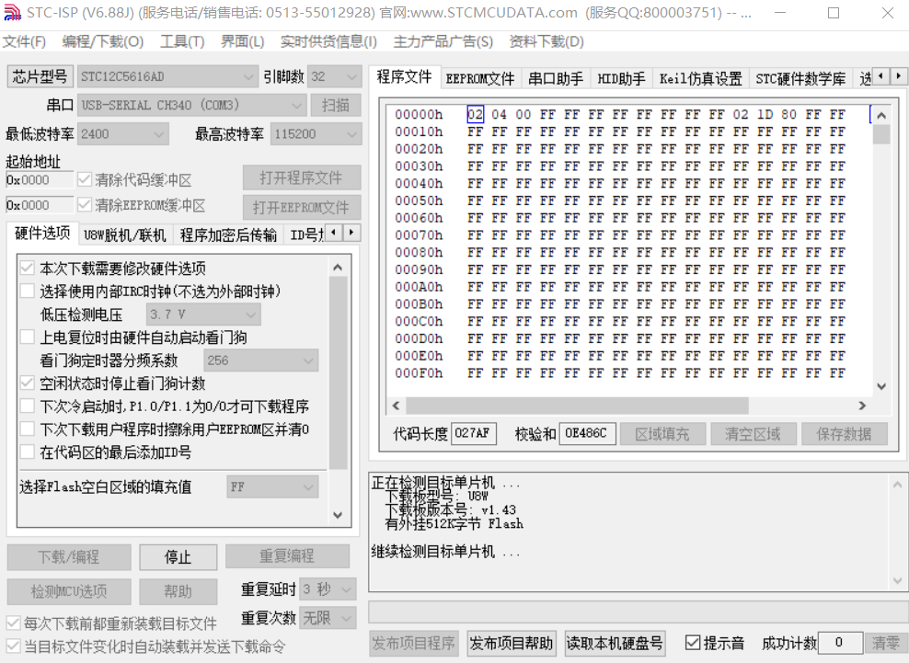Click hex view vertical scrollbar thumb

point(881,134)
